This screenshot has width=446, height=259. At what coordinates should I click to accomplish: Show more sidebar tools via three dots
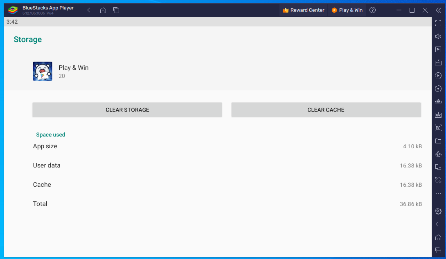tap(438, 193)
